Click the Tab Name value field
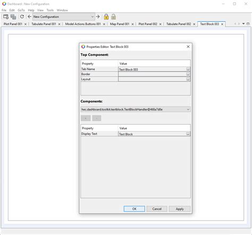The image size is (252, 235). (152, 69)
